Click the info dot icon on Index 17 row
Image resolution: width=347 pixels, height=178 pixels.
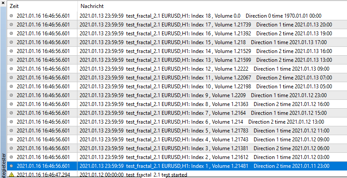(x=12, y=25)
